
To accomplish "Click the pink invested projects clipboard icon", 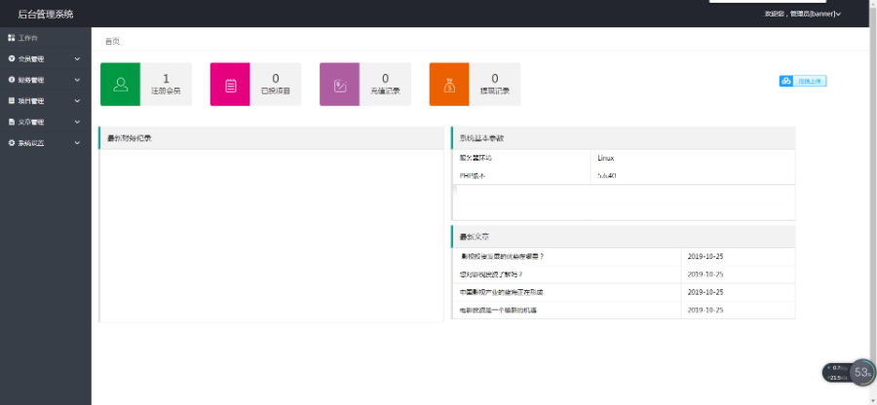I will click(231, 85).
